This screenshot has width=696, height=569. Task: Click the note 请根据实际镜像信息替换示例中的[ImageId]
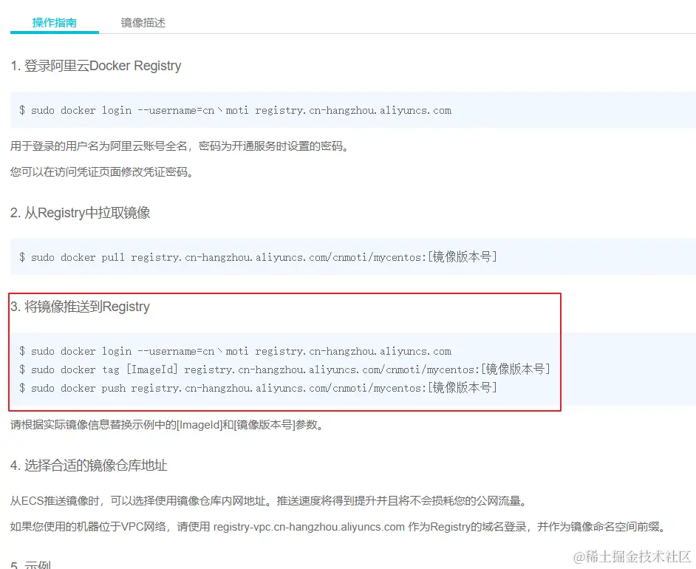click(166, 425)
